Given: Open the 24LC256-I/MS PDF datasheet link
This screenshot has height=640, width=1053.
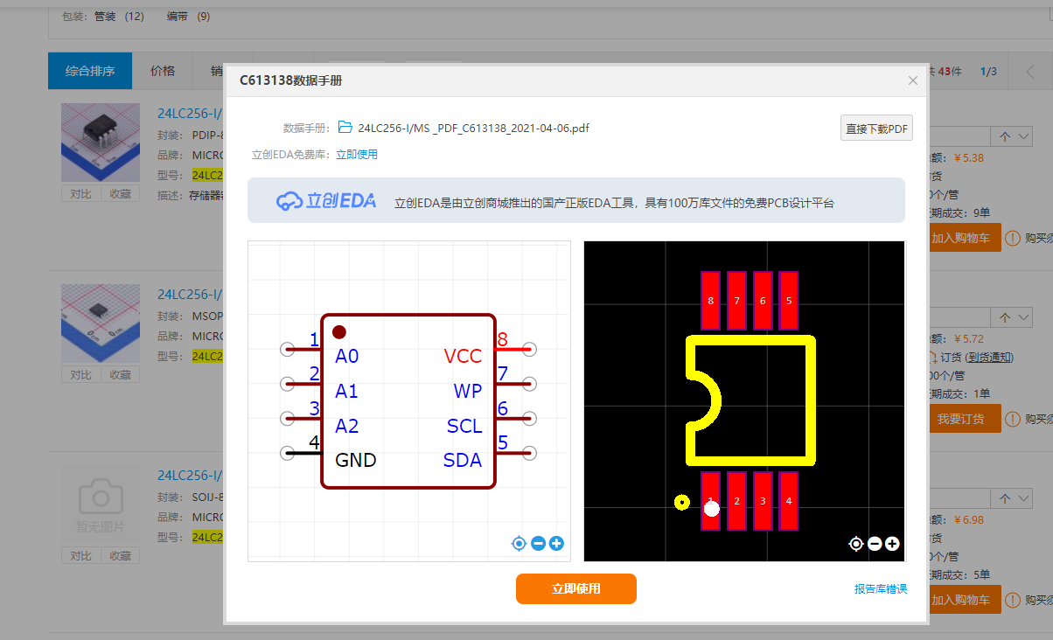Looking at the screenshot, I should (473, 128).
